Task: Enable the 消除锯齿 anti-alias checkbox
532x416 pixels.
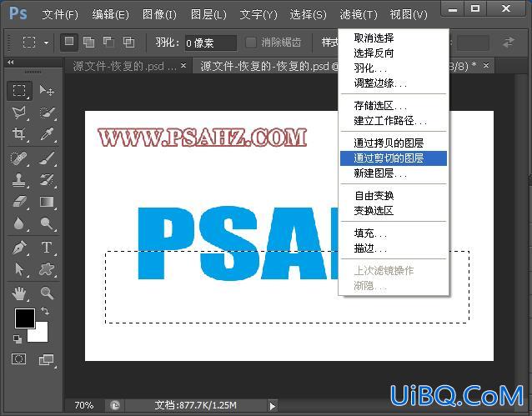Action: point(251,43)
